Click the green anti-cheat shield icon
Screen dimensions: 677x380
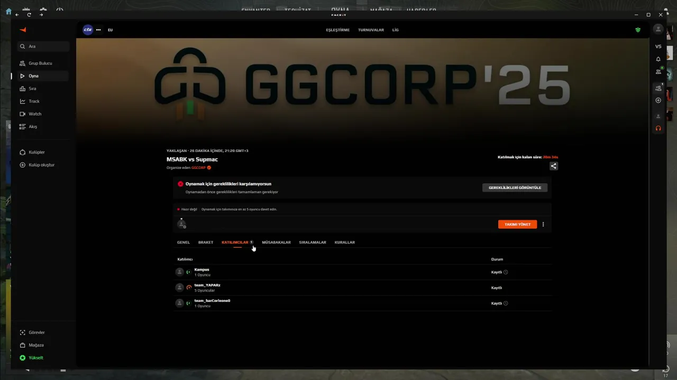(638, 30)
